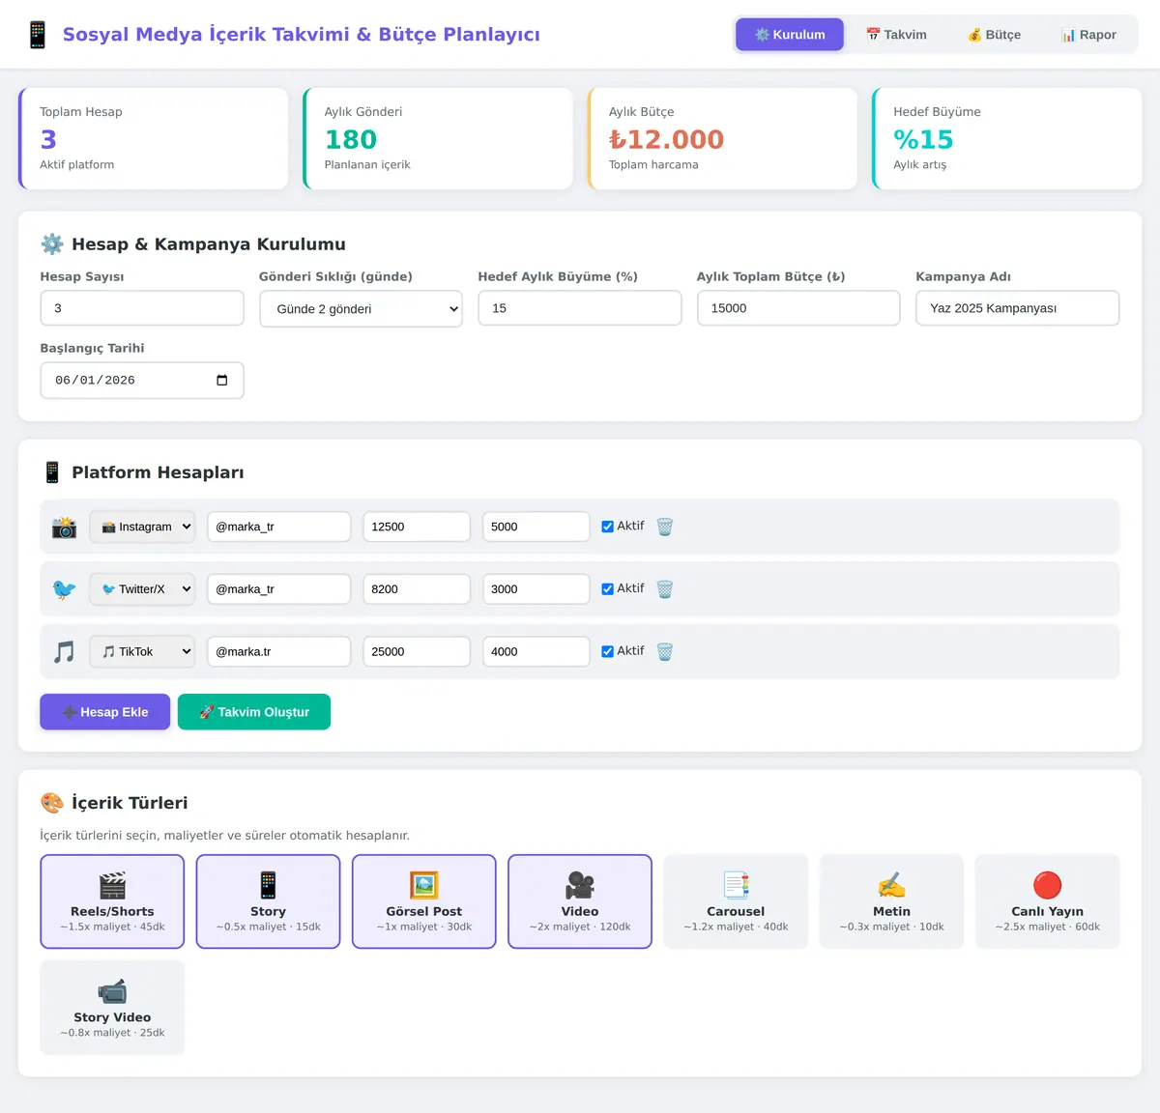1160x1113 pixels.
Task: Open the TikTok platform selector
Action: click(142, 651)
